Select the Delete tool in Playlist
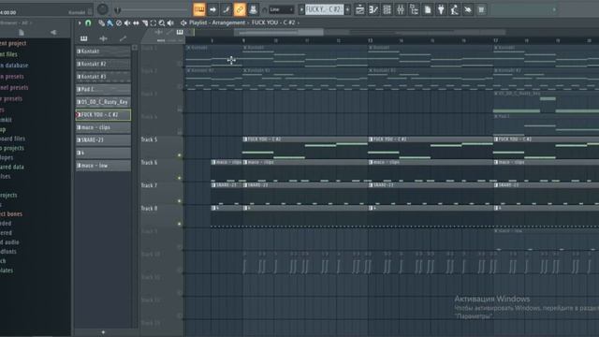This screenshot has height=337, width=599. click(x=119, y=22)
